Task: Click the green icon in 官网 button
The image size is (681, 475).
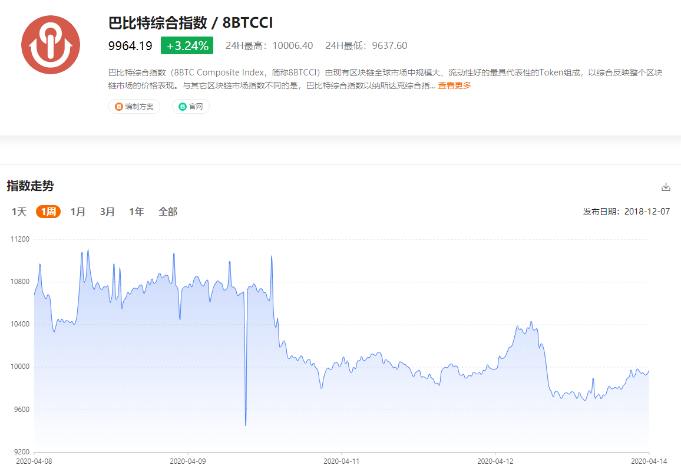Action: [x=183, y=107]
